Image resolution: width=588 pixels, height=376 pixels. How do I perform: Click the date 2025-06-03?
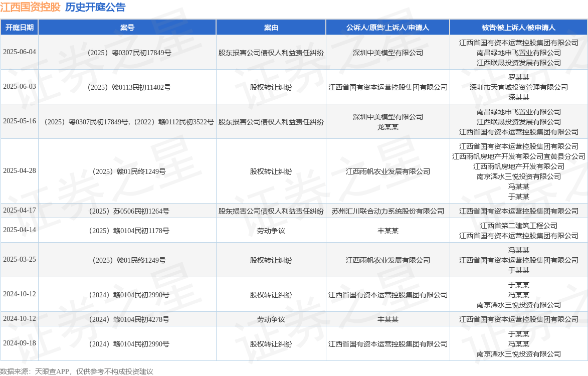pyautogui.click(x=20, y=87)
